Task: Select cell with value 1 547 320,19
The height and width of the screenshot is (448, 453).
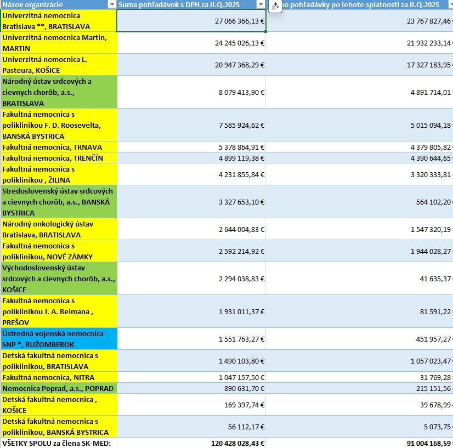Action: click(359, 229)
